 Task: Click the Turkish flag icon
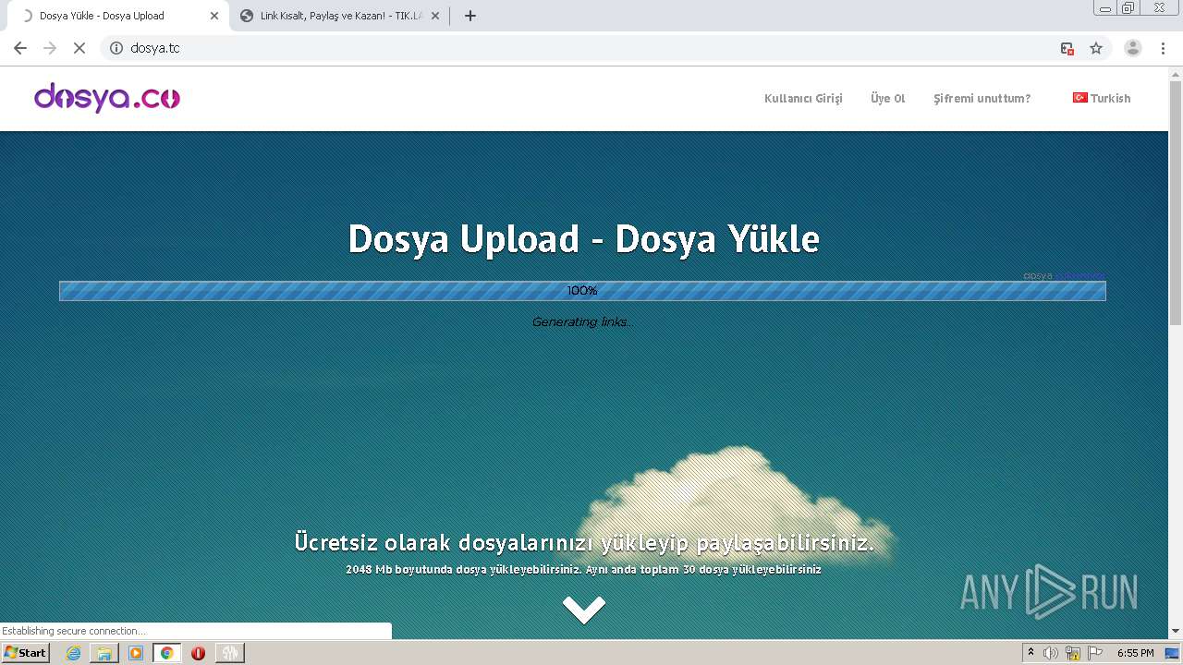(1079, 98)
